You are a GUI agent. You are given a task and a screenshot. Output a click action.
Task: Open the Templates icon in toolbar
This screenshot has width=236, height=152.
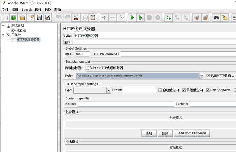(14, 18)
